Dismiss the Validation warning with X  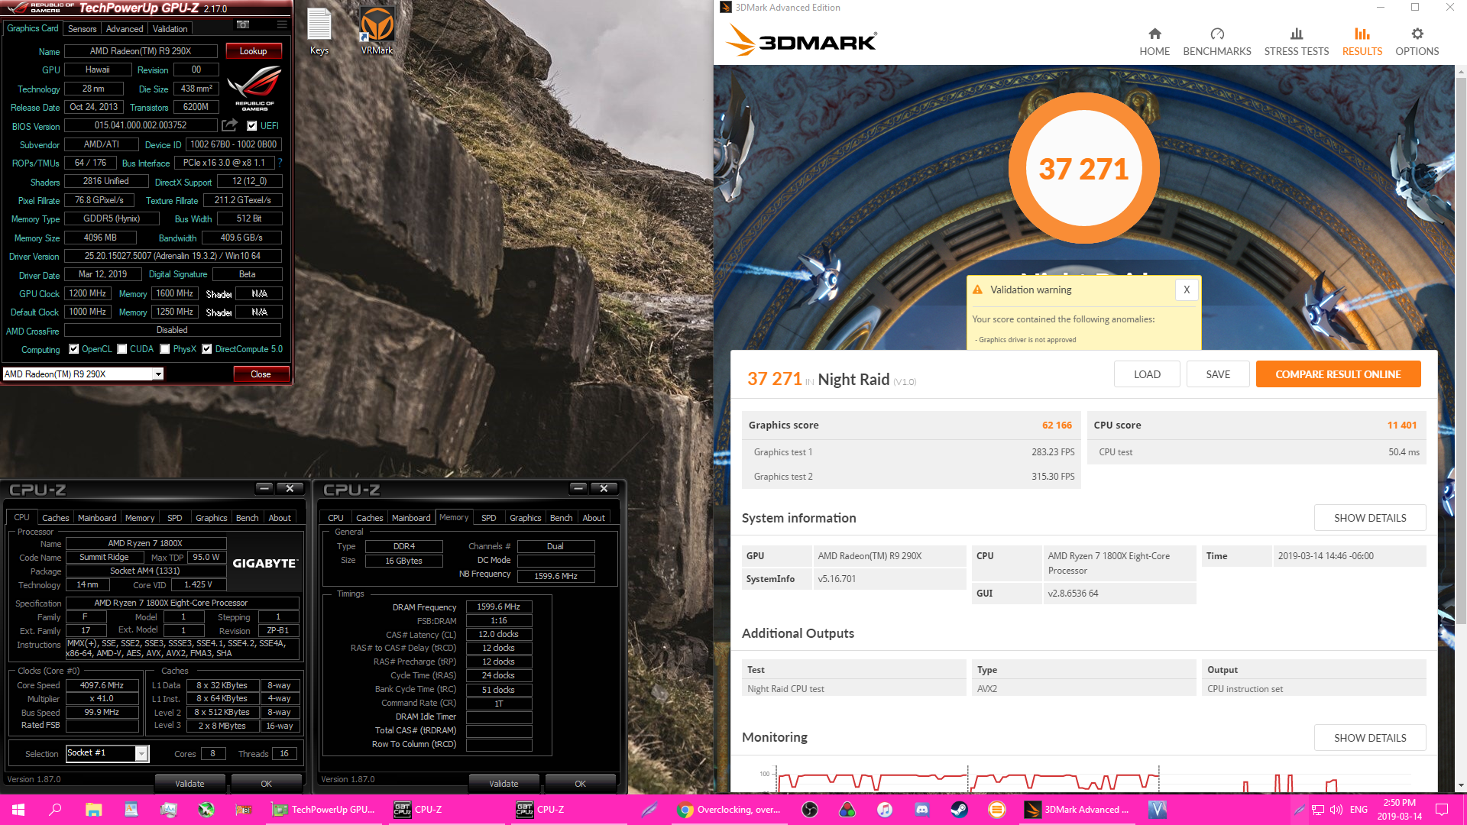click(1187, 290)
